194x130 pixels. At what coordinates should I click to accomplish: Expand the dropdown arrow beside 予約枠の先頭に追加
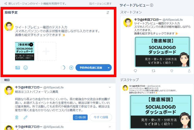pos(109,68)
